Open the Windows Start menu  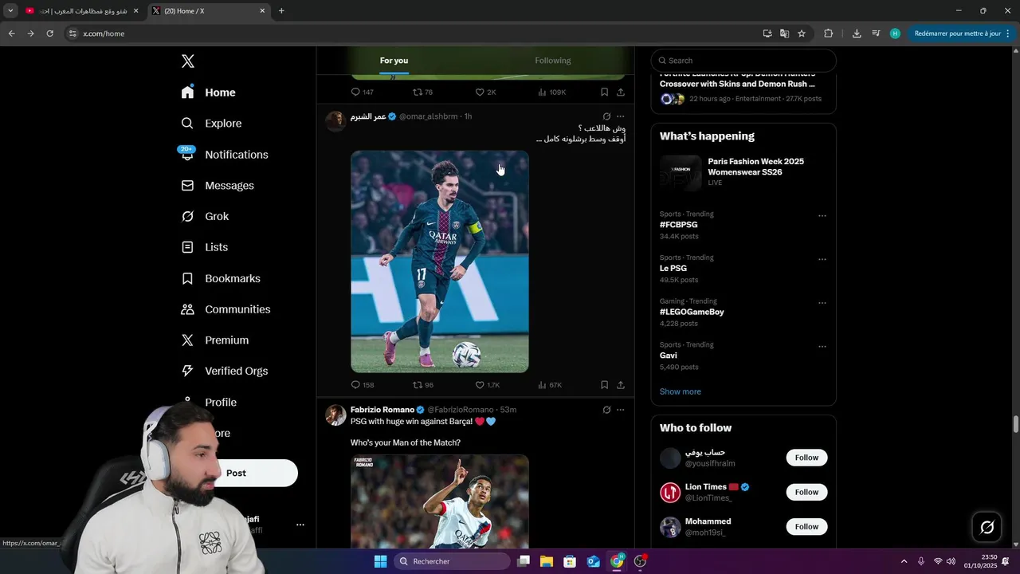[x=380, y=561]
